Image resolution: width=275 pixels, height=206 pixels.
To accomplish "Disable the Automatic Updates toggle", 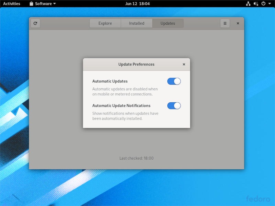I will click(x=174, y=81).
